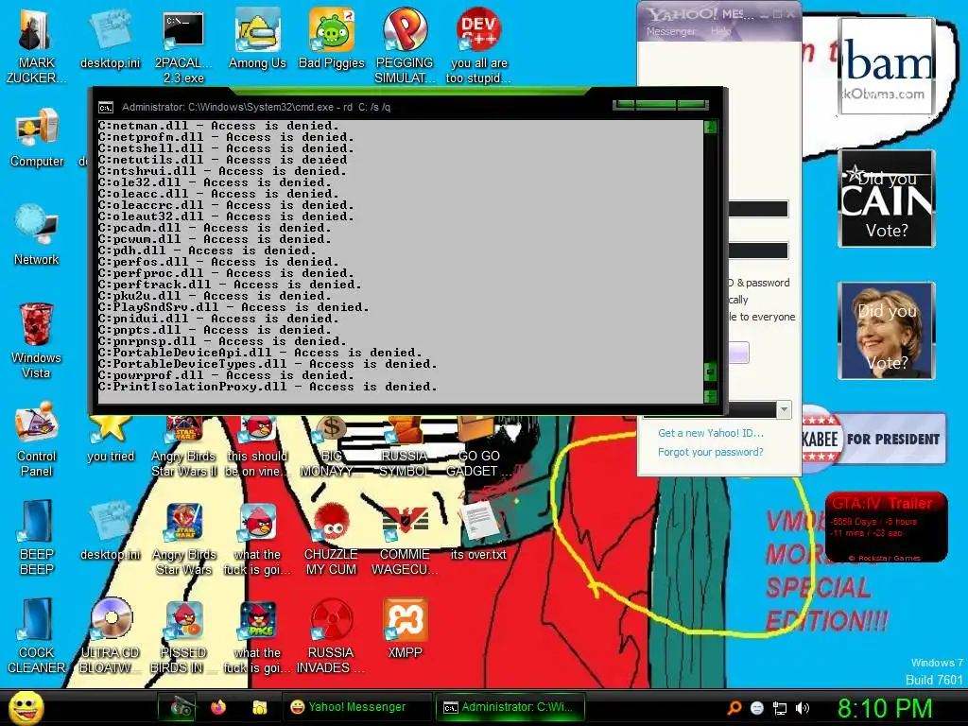Open the ULTRA CD BLOATW... disc icon

click(x=111, y=636)
